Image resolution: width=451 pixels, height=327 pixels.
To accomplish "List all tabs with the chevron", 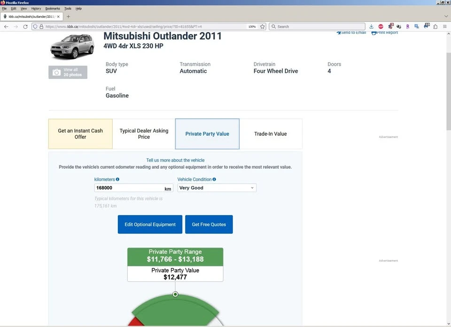I will (x=446, y=16).
